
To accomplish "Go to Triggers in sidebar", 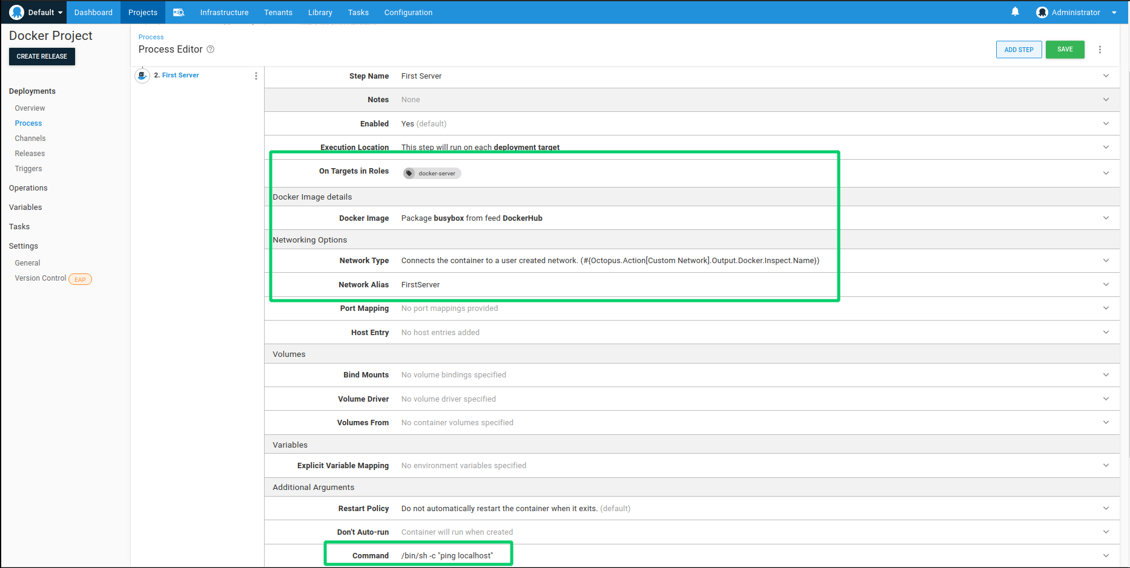I will 28,169.
